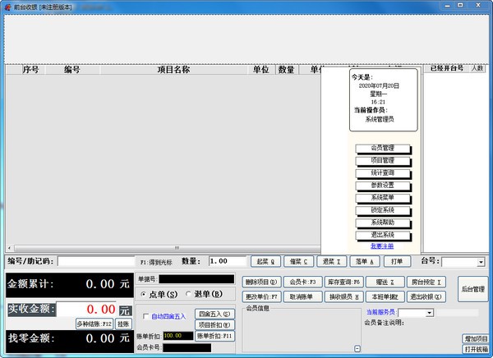Click the 退出收银(X) button

tap(426, 296)
